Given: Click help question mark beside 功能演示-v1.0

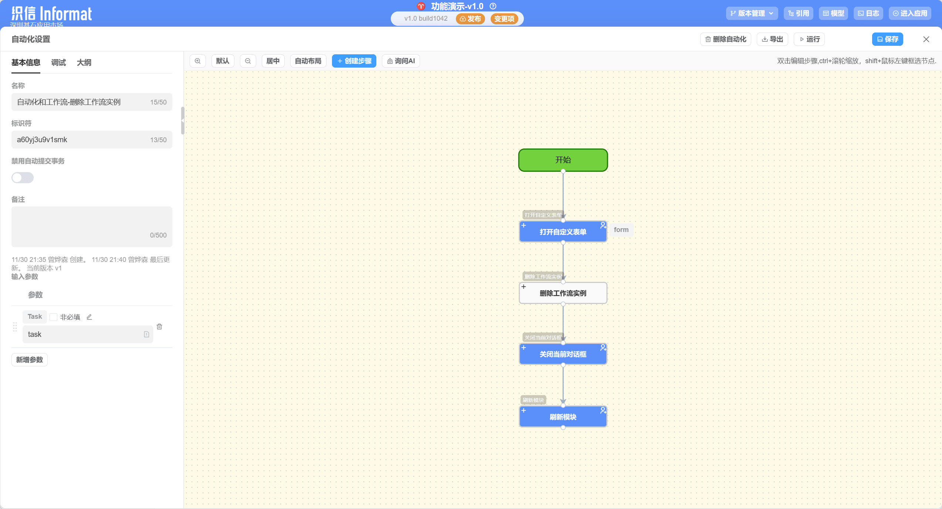Looking at the screenshot, I should point(493,6).
